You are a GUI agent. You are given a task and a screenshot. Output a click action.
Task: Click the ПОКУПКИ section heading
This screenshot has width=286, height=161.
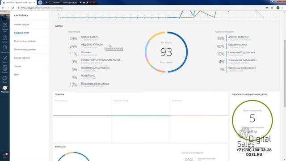point(59,94)
